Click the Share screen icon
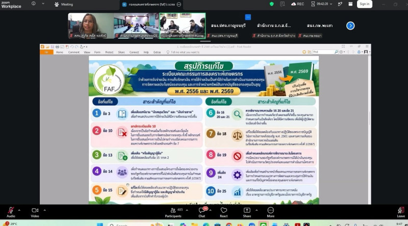Viewport: 408px width, 226px height. coord(247,210)
